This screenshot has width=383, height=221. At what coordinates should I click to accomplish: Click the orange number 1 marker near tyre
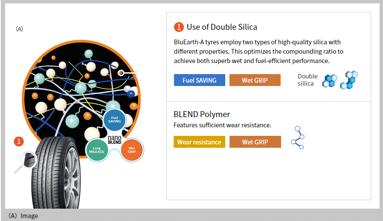(x=19, y=141)
